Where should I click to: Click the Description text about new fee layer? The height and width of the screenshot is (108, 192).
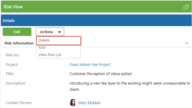[130, 86]
